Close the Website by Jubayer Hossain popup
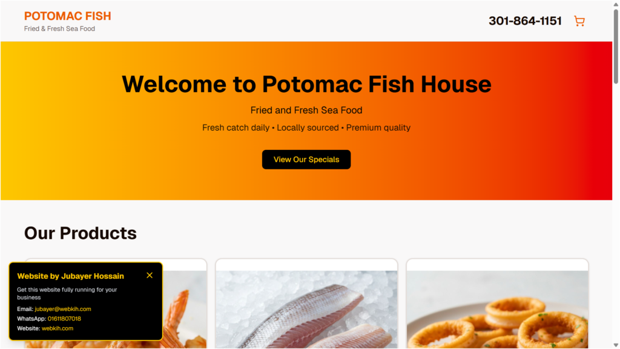The width and height of the screenshot is (620, 349). tap(150, 275)
